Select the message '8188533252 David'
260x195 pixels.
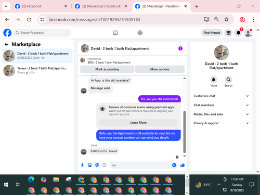coord(103,151)
